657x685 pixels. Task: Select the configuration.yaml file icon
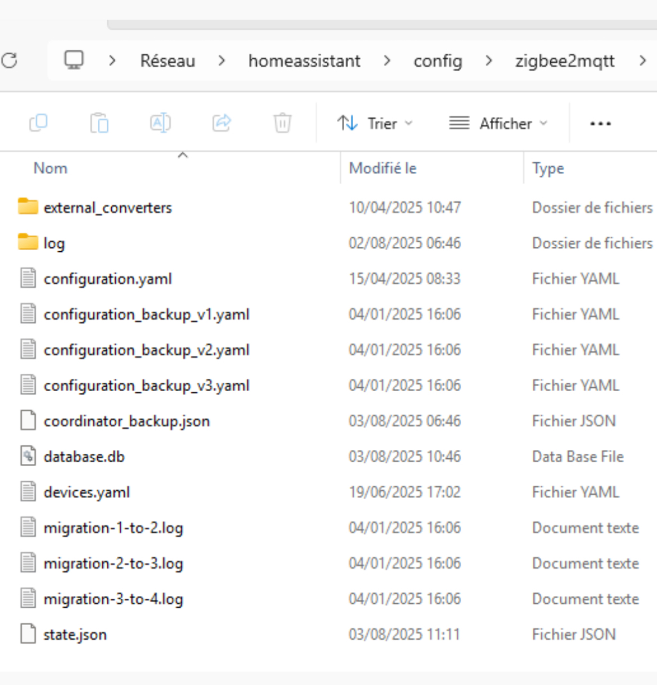[x=28, y=278]
